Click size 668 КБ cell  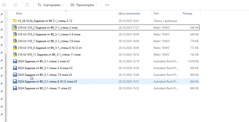(x=194, y=88)
